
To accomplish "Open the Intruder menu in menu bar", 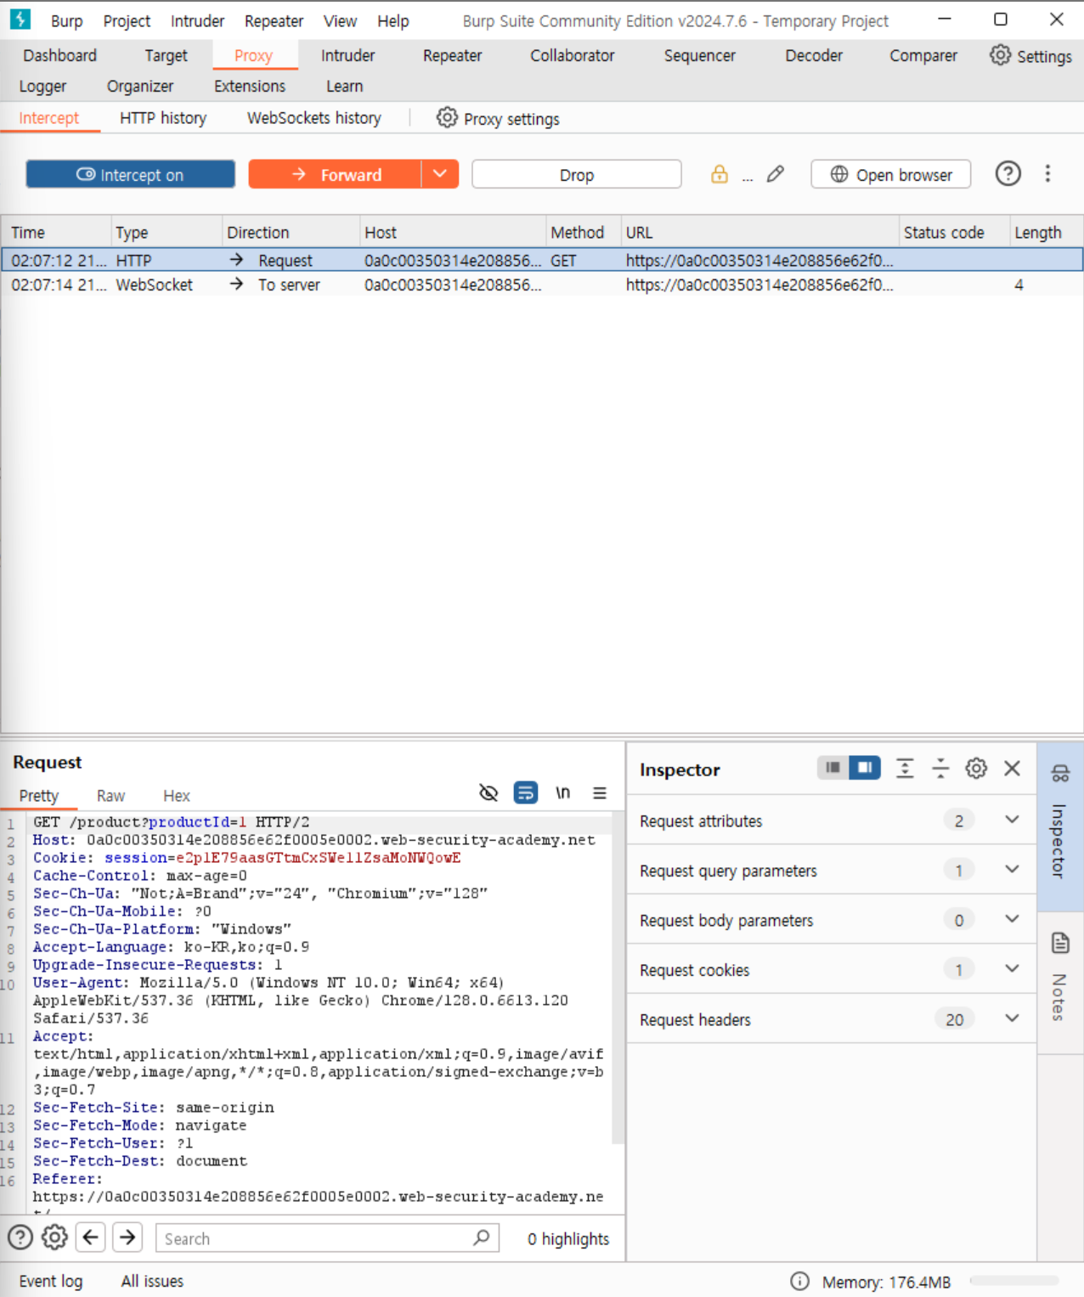I will tap(197, 21).
